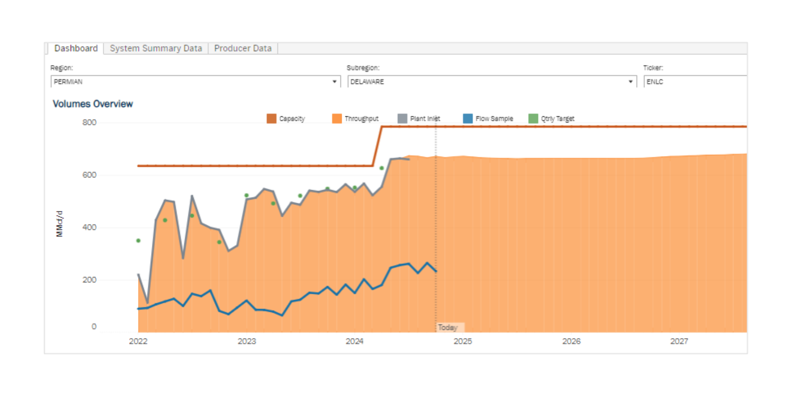Toggle the Plant Inlet legend label
792x396 pixels.
click(425, 119)
